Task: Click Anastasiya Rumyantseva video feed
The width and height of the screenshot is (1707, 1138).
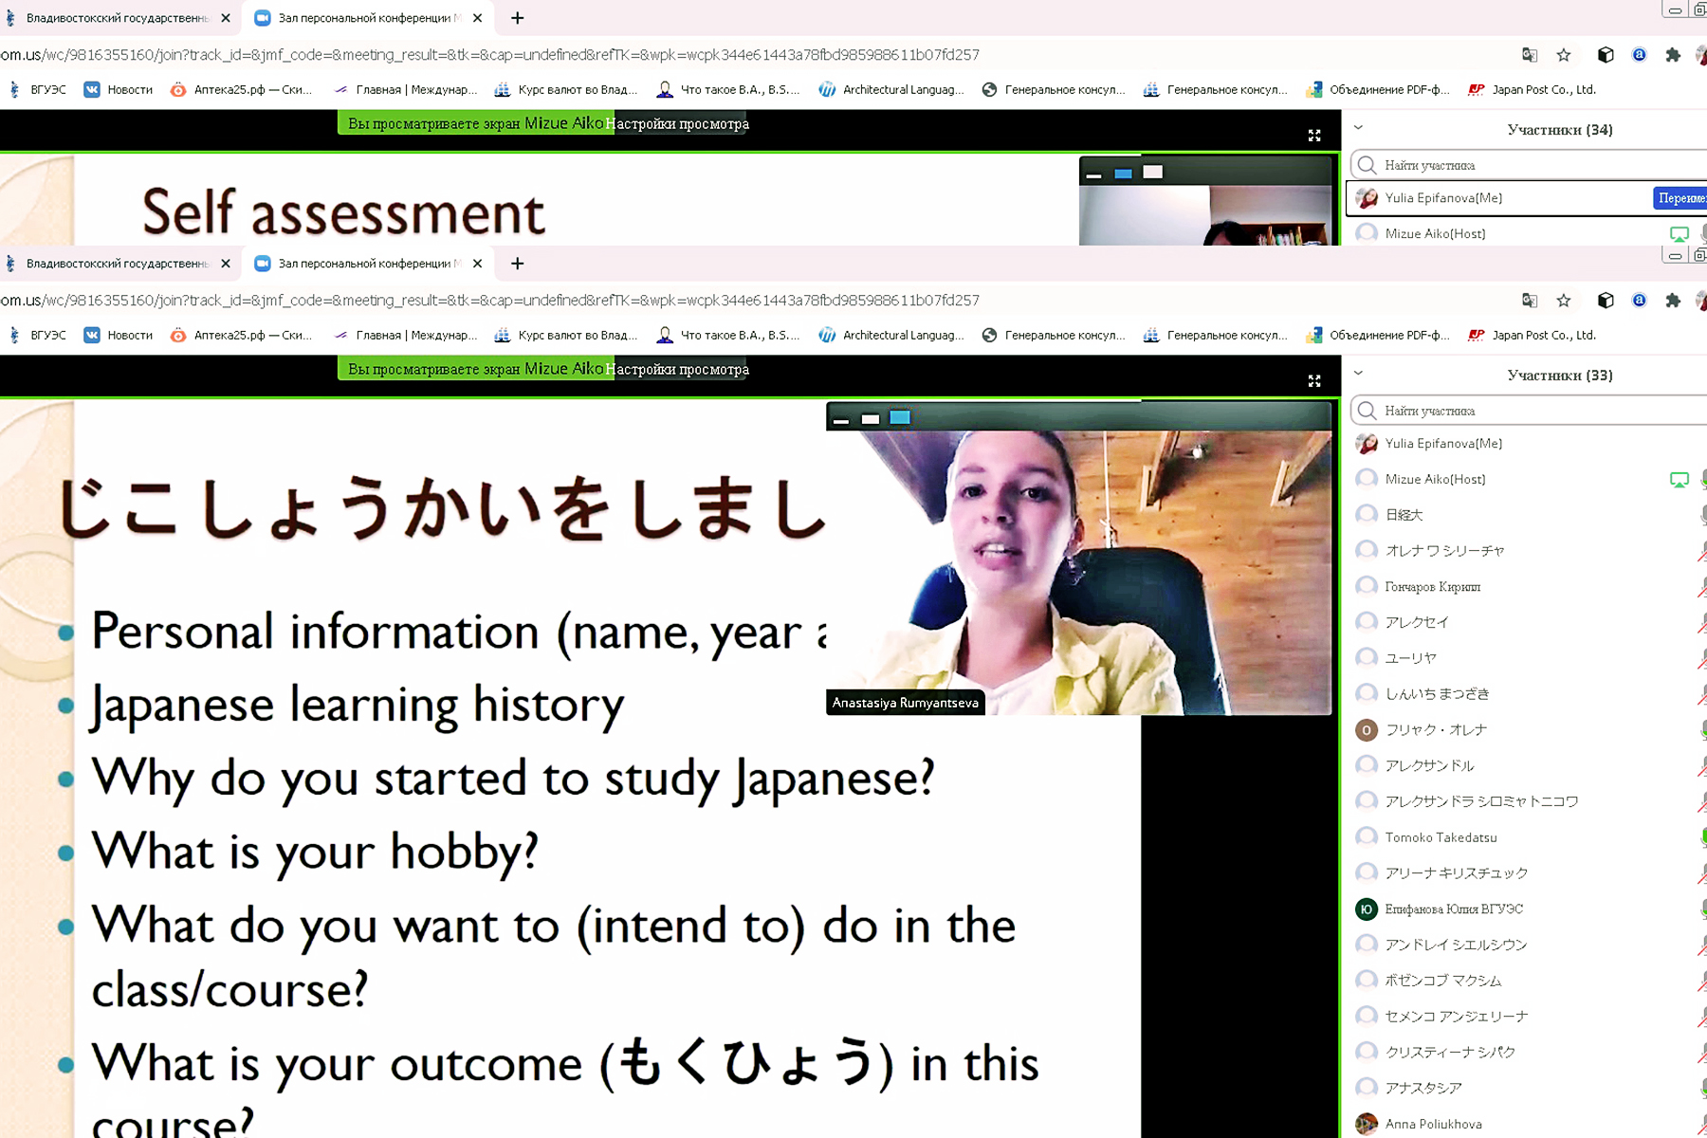Action: 1078,572
